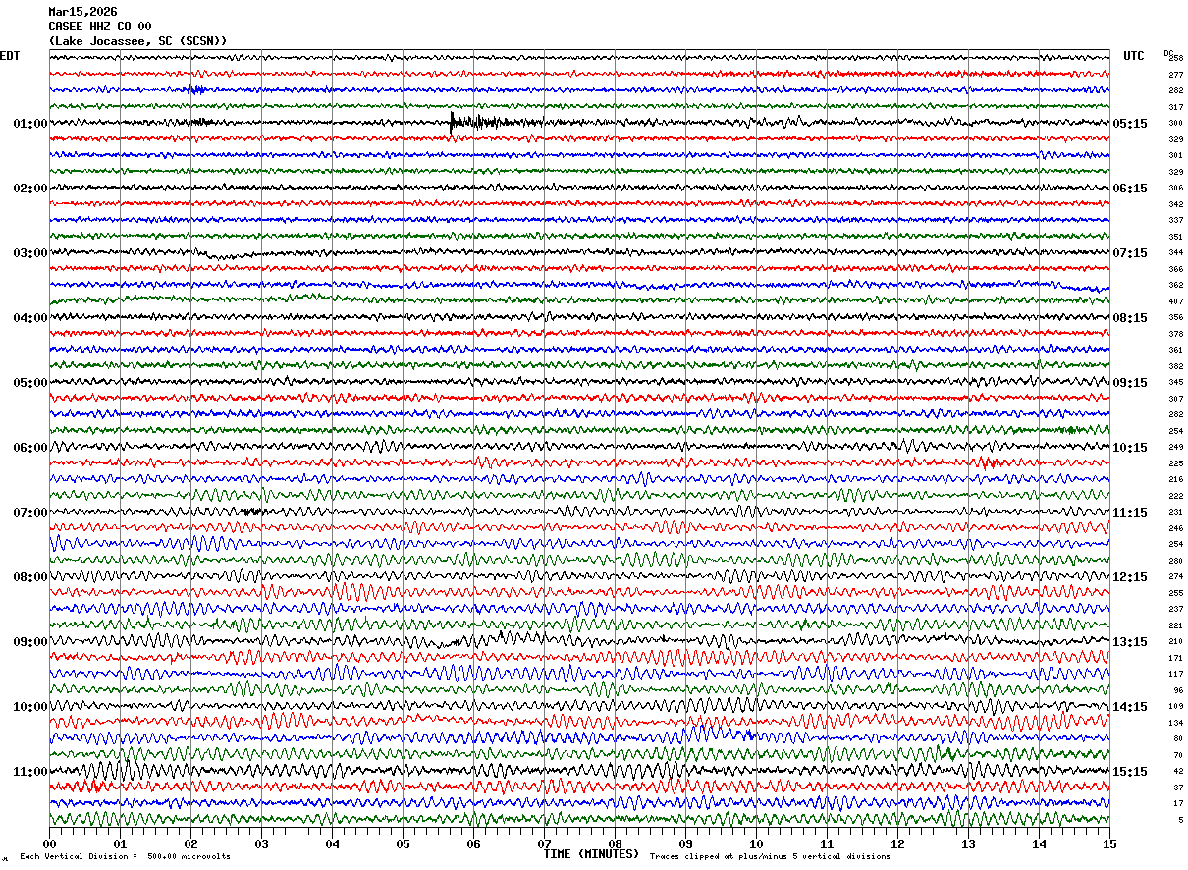Viewport: 1188px width, 870px height.
Task: Click the 'TIME (MINUTES)' axis title
Action: click(591, 854)
